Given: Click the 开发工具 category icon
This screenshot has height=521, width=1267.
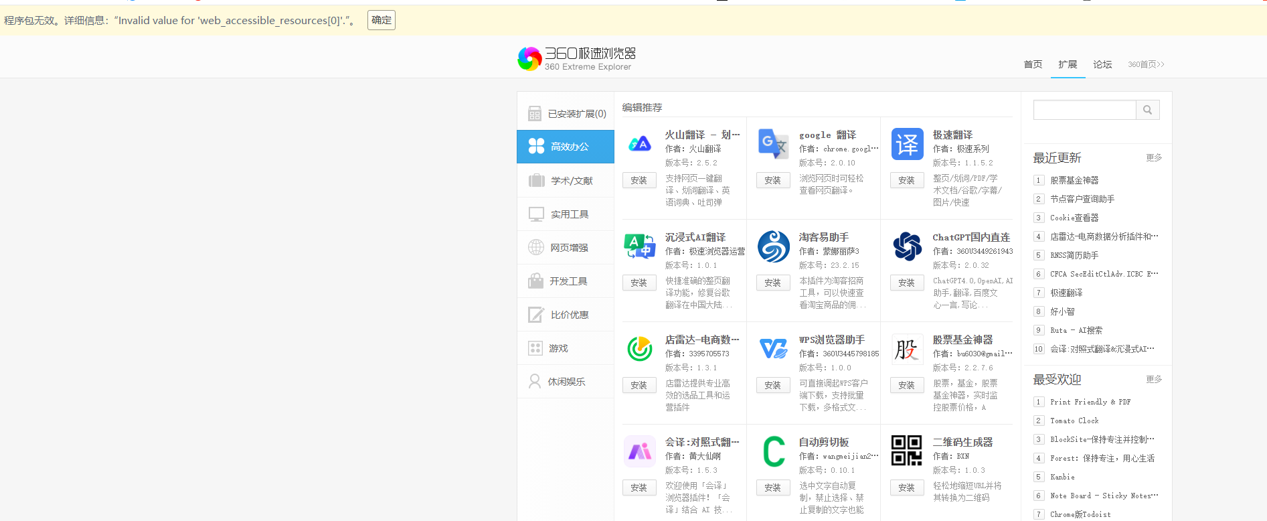Looking at the screenshot, I should (x=535, y=281).
